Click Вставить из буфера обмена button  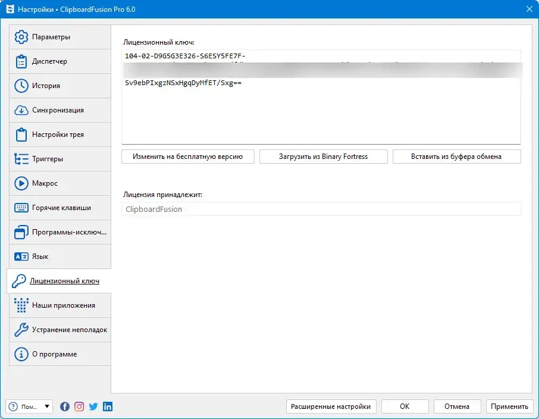[456, 157]
